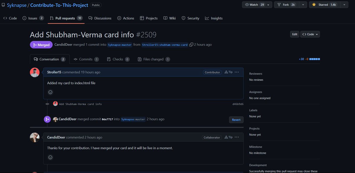Open the Wiki tab
Image resolution: width=355 pixels, height=173 pixels.
coord(169,18)
